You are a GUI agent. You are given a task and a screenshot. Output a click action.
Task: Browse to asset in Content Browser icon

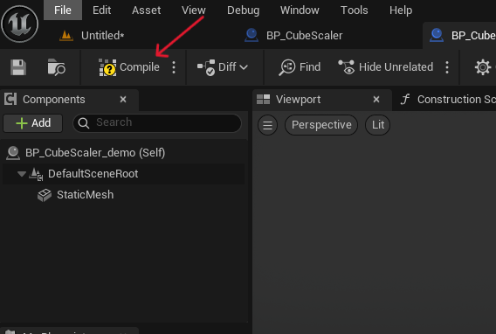coord(56,67)
